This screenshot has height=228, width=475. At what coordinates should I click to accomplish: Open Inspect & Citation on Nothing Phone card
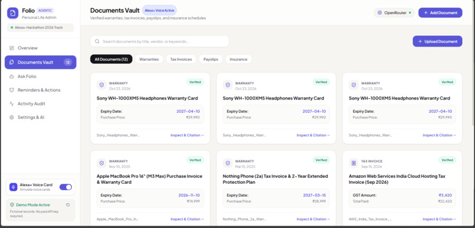[313, 219]
